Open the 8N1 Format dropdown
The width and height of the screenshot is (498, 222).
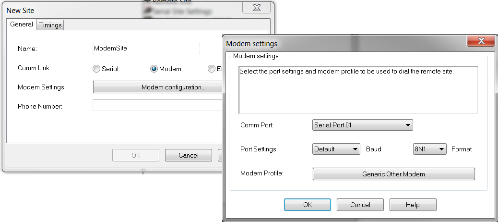click(430, 149)
